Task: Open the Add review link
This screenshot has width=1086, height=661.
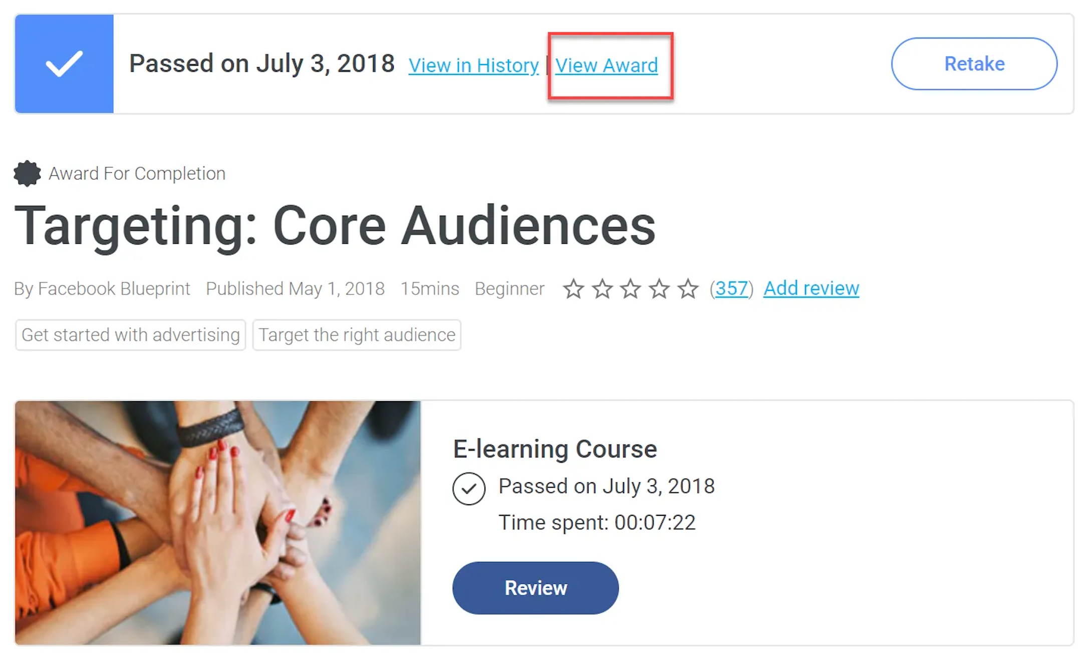Action: [x=811, y=288]
